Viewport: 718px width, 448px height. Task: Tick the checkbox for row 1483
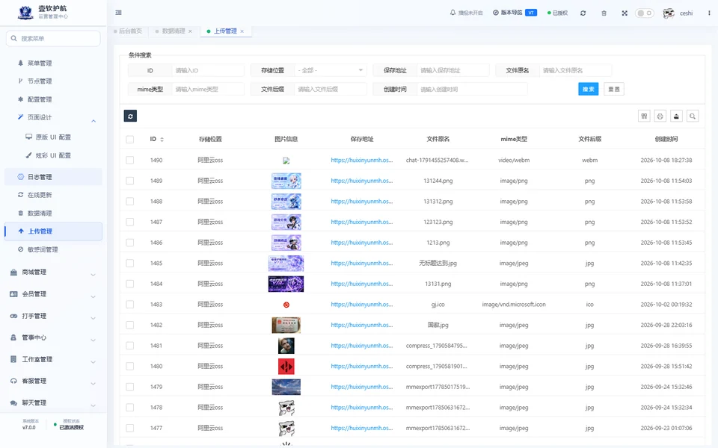coord(130,305)
